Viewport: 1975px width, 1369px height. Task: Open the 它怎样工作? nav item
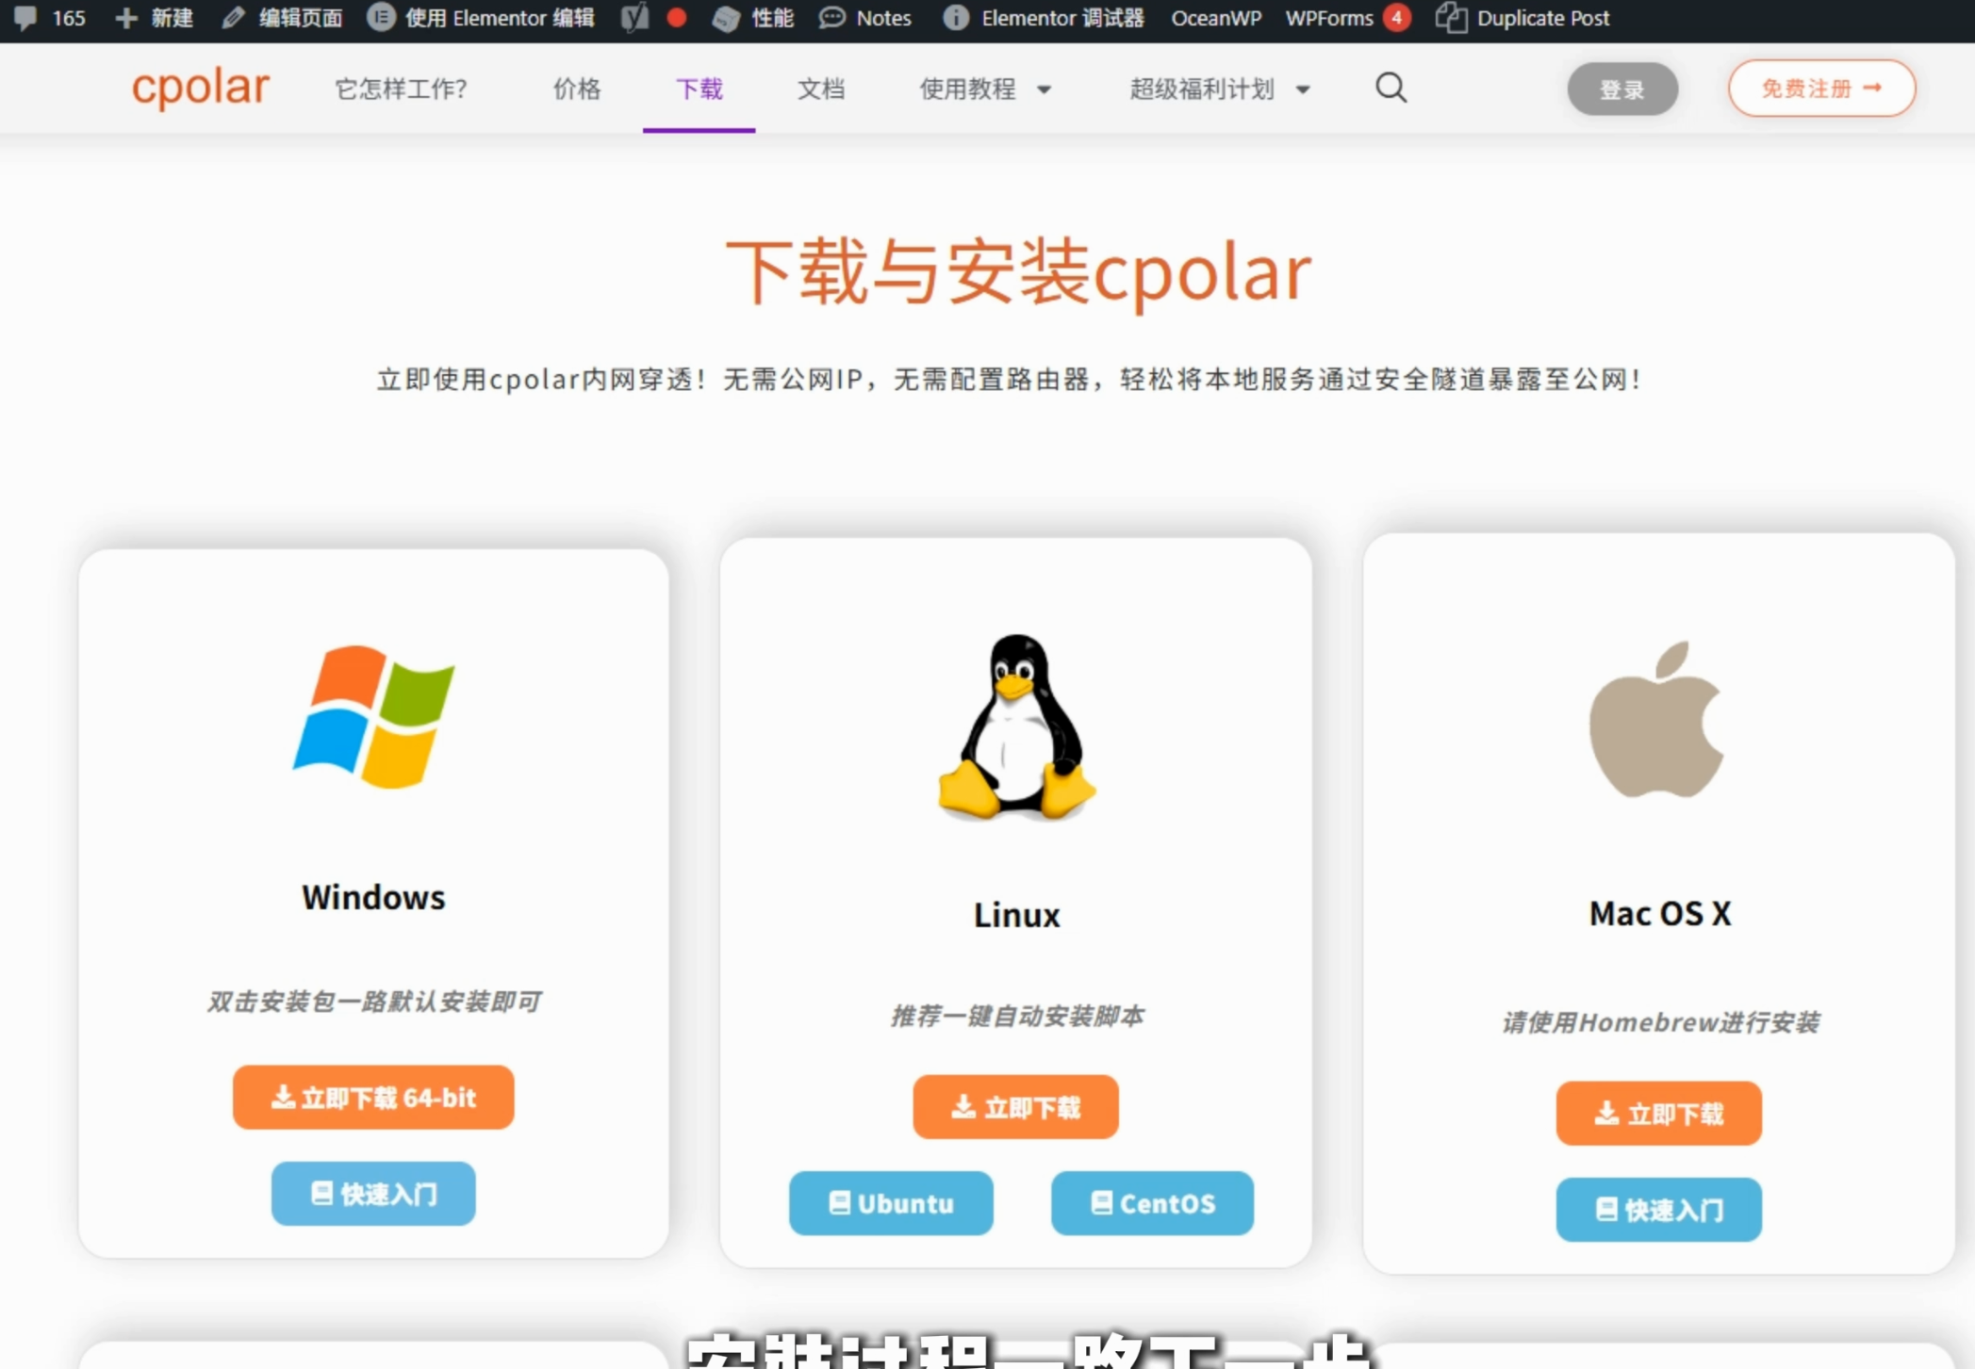pyautogui.click(x=401, y=90)
